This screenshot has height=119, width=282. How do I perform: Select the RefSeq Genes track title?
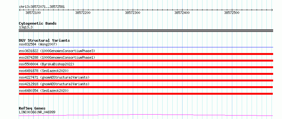[x=32, y=109]
